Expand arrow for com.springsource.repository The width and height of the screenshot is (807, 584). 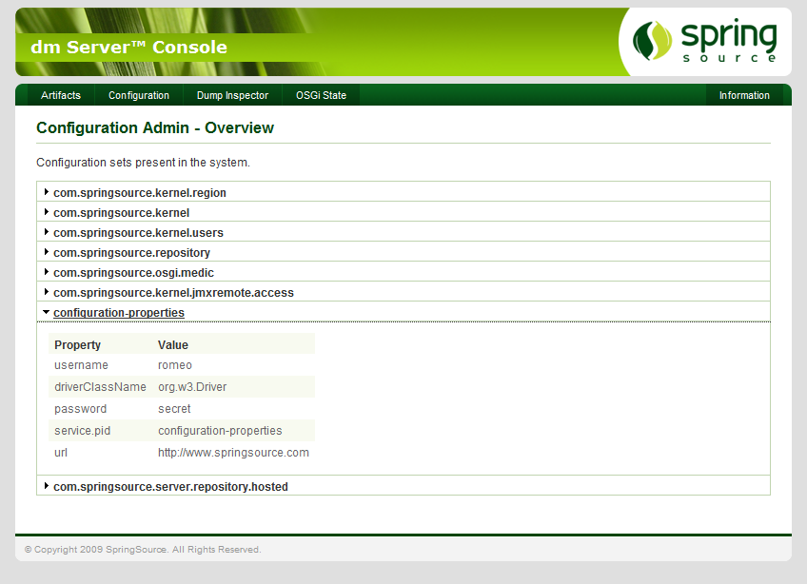pyautogui.click(x=47, y=252)
